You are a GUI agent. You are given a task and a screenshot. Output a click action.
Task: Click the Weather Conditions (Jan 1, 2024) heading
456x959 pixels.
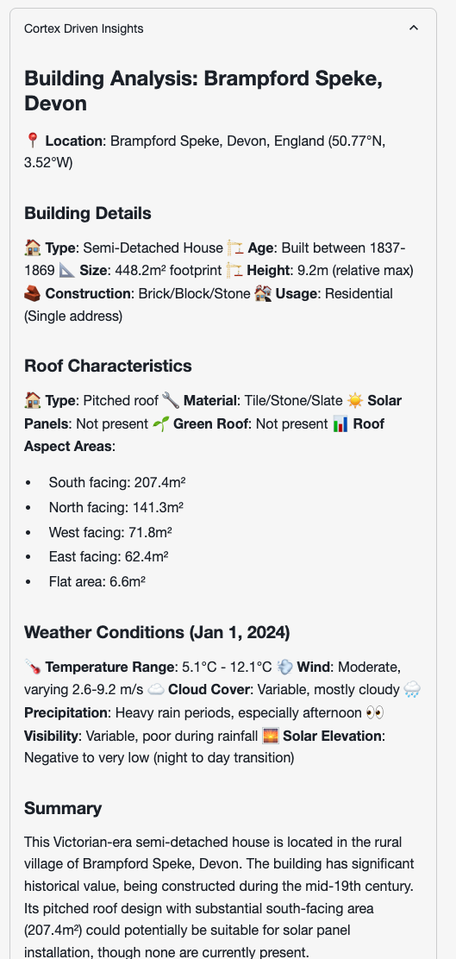(x=157, y=632)
